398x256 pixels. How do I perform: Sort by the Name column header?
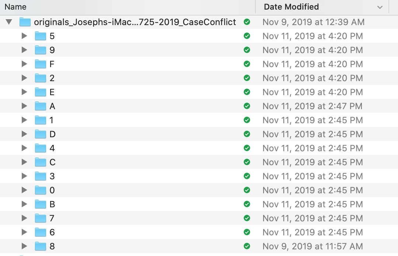click(16, 7)
